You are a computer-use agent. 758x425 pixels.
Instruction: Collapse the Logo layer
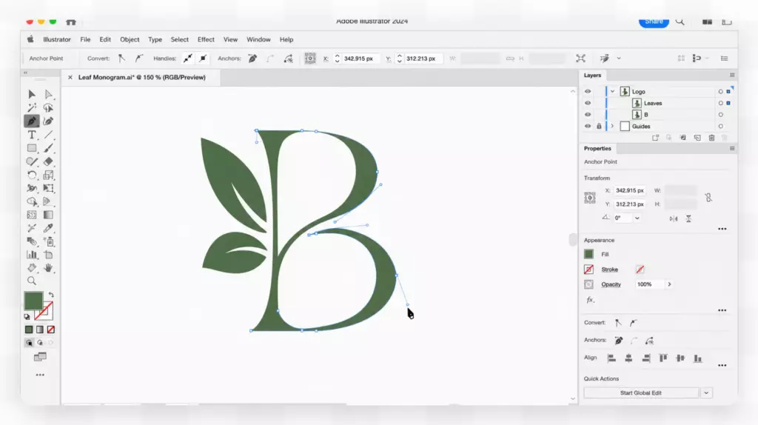click(x=612, y=91)
